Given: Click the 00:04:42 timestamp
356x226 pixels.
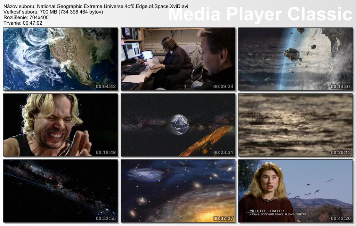Looking at the screenshot, I should coord(106,86).
